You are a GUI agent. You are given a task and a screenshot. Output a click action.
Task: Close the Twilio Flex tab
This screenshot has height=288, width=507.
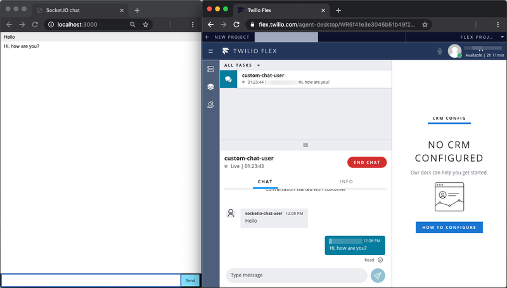(323, 10)
